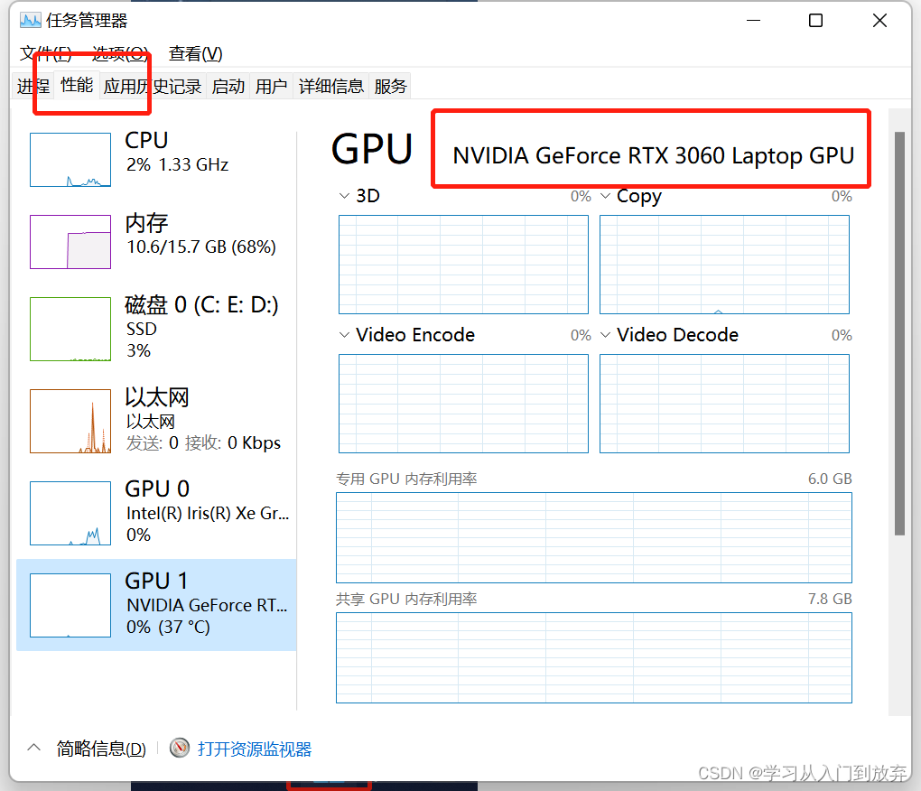This screenshot has width=921, height=791.
Task: Click the Copy engine usage graph
Action: [724, 265]
